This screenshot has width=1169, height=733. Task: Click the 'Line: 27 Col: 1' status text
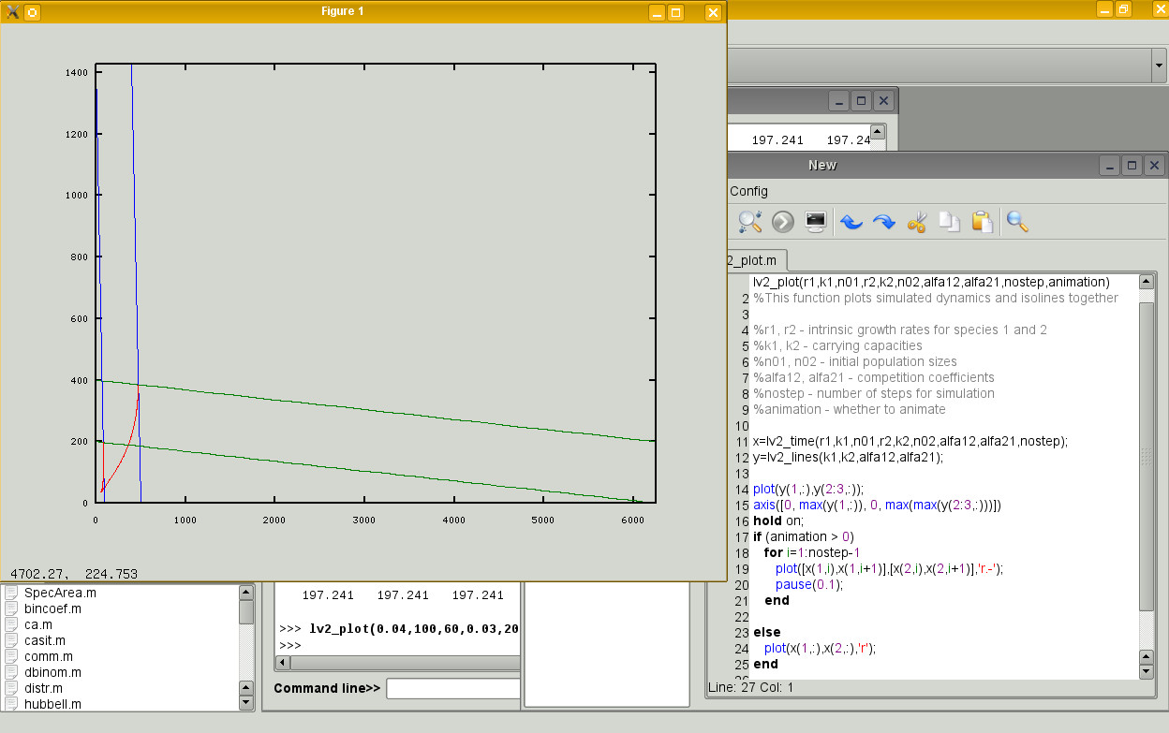(x=751, y=688)
